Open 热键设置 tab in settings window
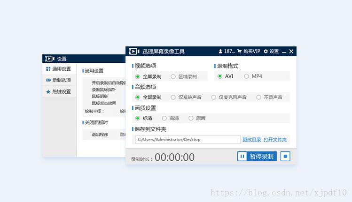The image size is (352, 202). [x=59, y=91]
